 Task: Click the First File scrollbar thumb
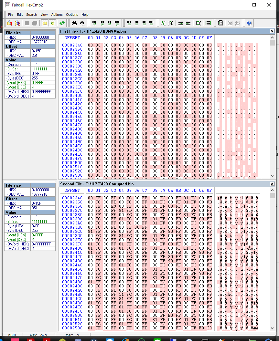[272, 43]
